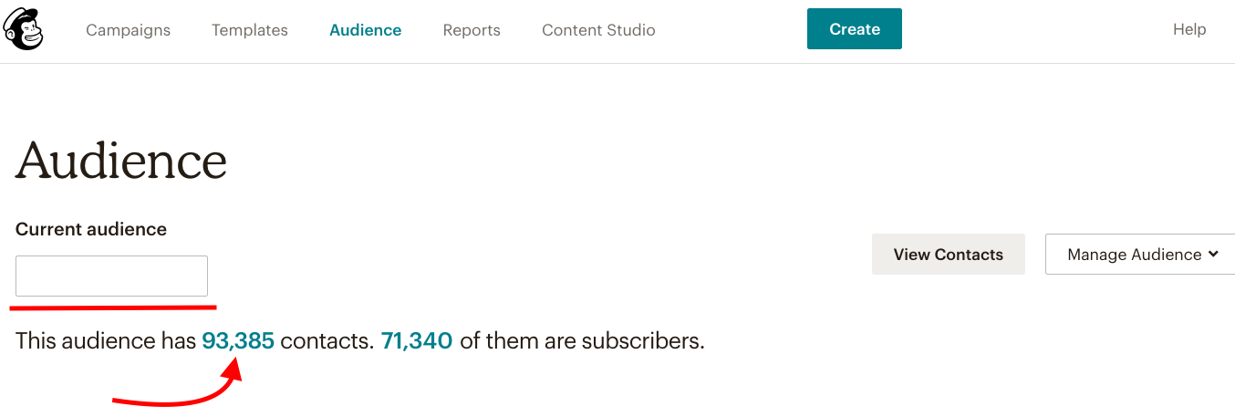Go to the Templates page

click(x=250, y=30)
